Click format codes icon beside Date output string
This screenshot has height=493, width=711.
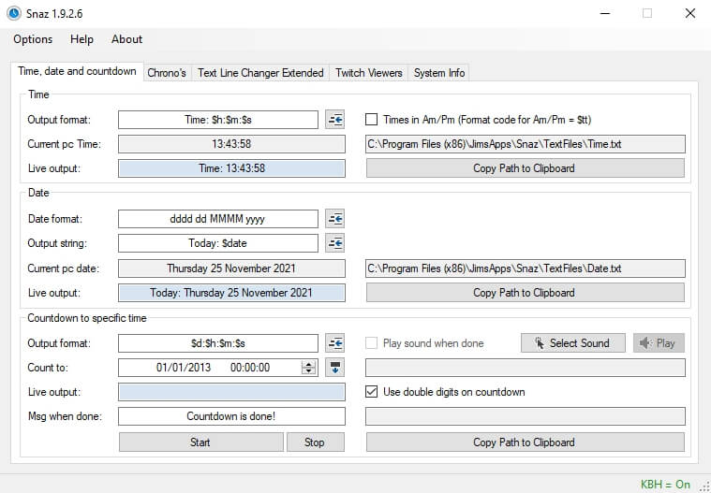pos(335,243)
